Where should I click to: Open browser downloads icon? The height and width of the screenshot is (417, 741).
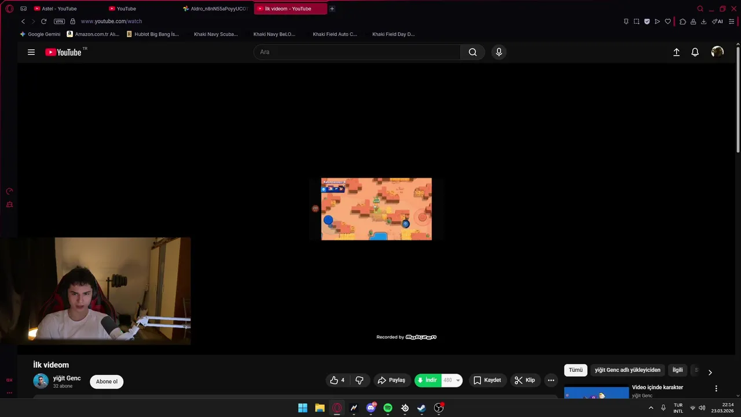coord(703,21)
